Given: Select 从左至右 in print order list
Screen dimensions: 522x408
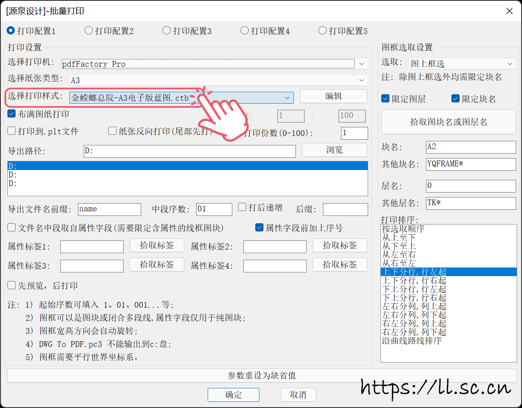Looking at the screenshot, I should [x=399, y=255].
